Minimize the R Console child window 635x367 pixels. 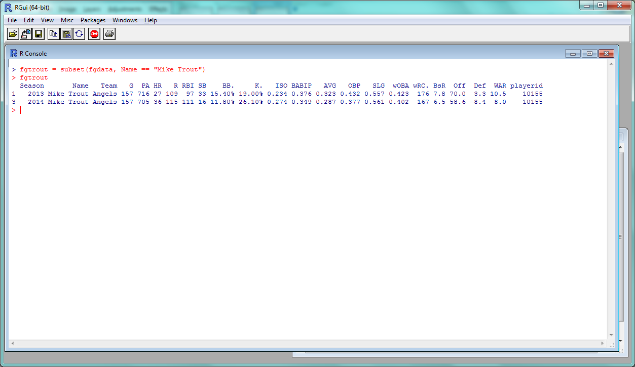[x=573, y=54]
